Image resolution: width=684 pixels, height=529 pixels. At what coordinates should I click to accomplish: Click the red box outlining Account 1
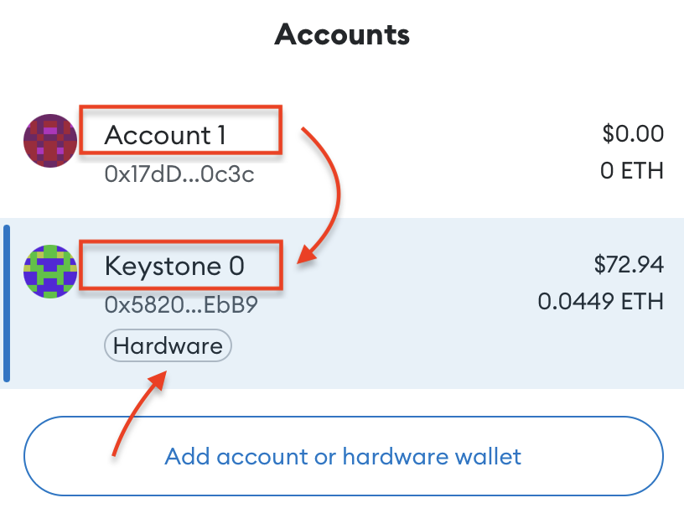(x=180, y=108)
